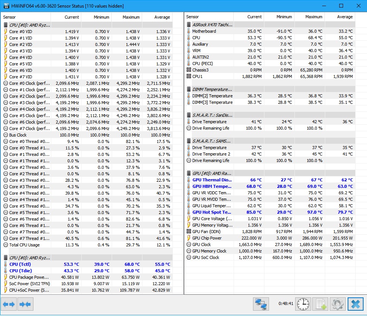The height and width of the screenshot is (316, 367).
Task: Select the S.M.A.R.T.: SanDis... group header
Action: click(x=270, y=115)
